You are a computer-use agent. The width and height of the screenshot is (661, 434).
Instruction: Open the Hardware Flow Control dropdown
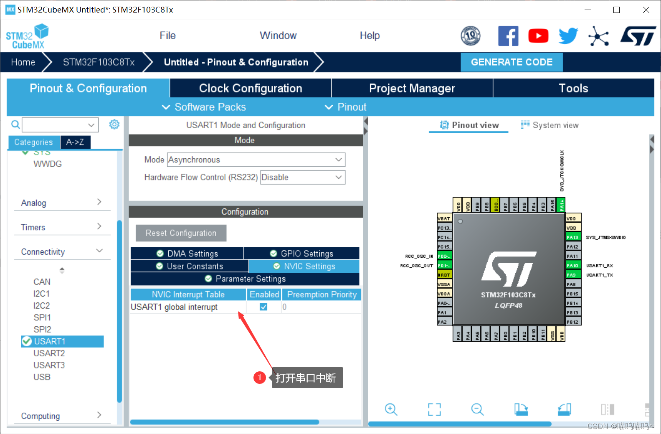pos(303,177)
